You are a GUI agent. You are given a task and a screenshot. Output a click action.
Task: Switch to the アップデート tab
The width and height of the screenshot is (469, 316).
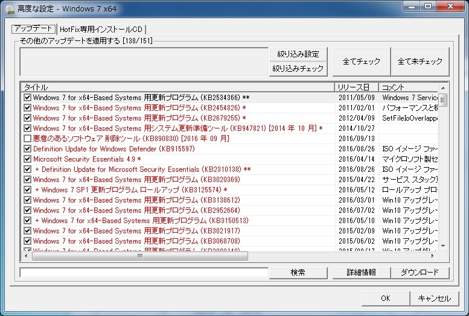coord(34,29)
